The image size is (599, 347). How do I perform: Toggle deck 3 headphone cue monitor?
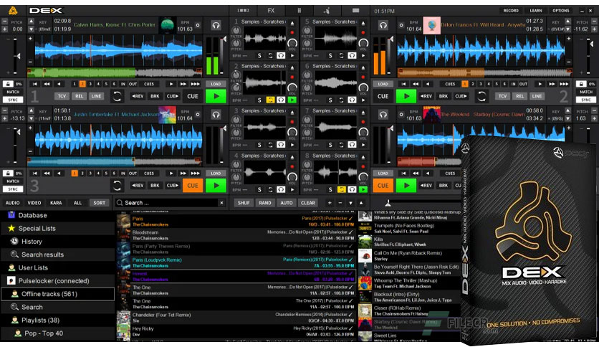tap(216, 114)
